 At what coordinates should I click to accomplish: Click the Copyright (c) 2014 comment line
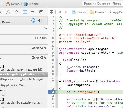pyautogui.click(x=91, y=24)
